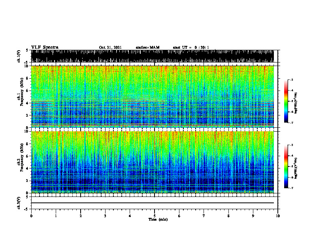Click the ch.2 frequency axis "4" tick label
The width and height of the screenshot is (313, 242).
click(x=28, y=168)
